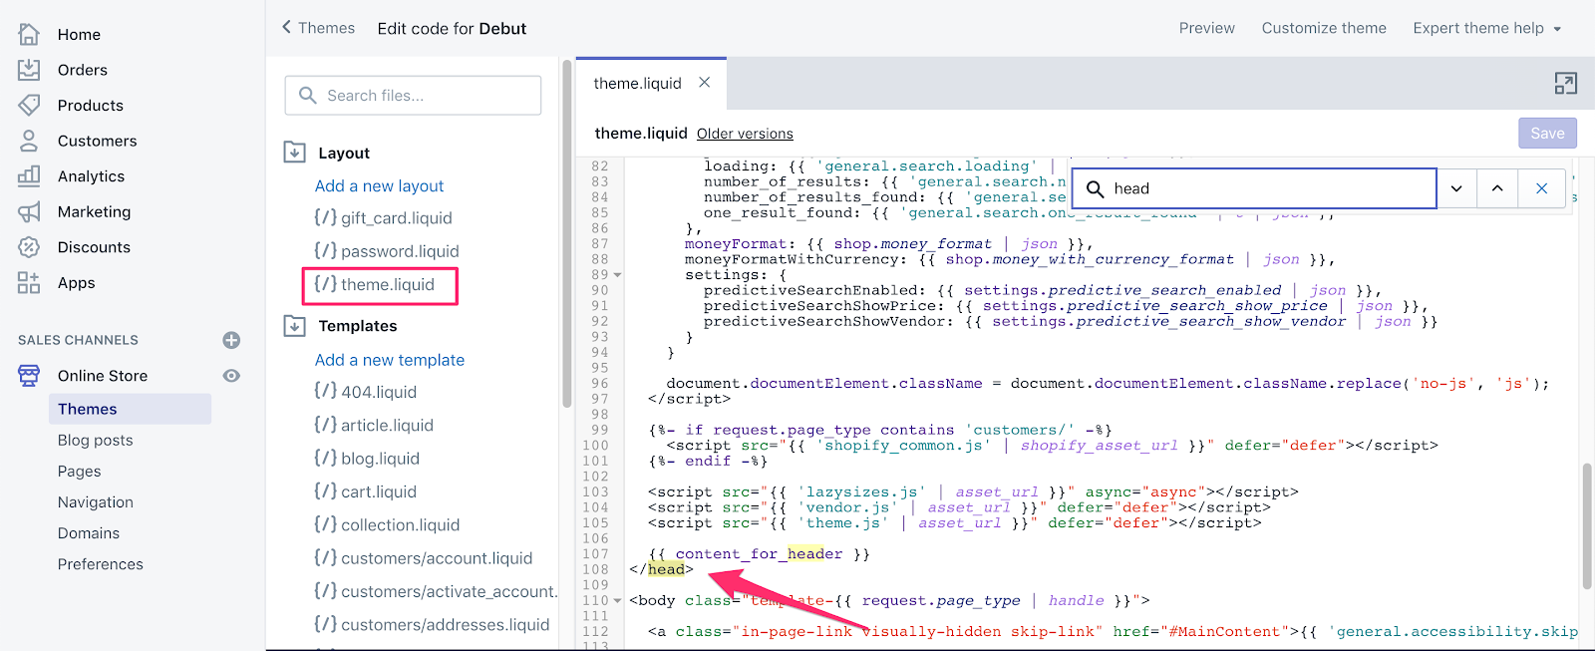Fold code at line 110
Viewport: 1595px width, 651px height.
(x=617, y=601)
